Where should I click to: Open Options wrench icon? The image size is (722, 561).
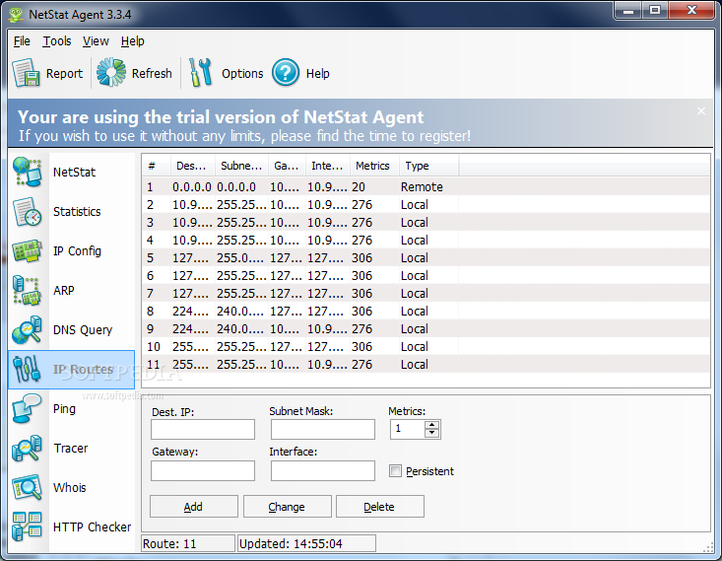pyautogui.click(x=201, y=72)
